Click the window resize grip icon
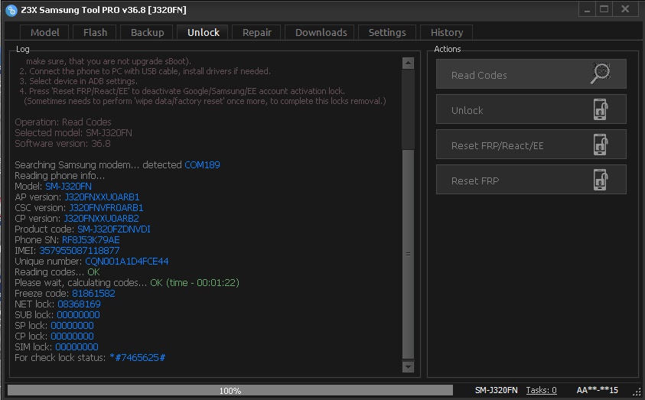The height and width of the screenshot is (400, 645). [x=638, y=391]
